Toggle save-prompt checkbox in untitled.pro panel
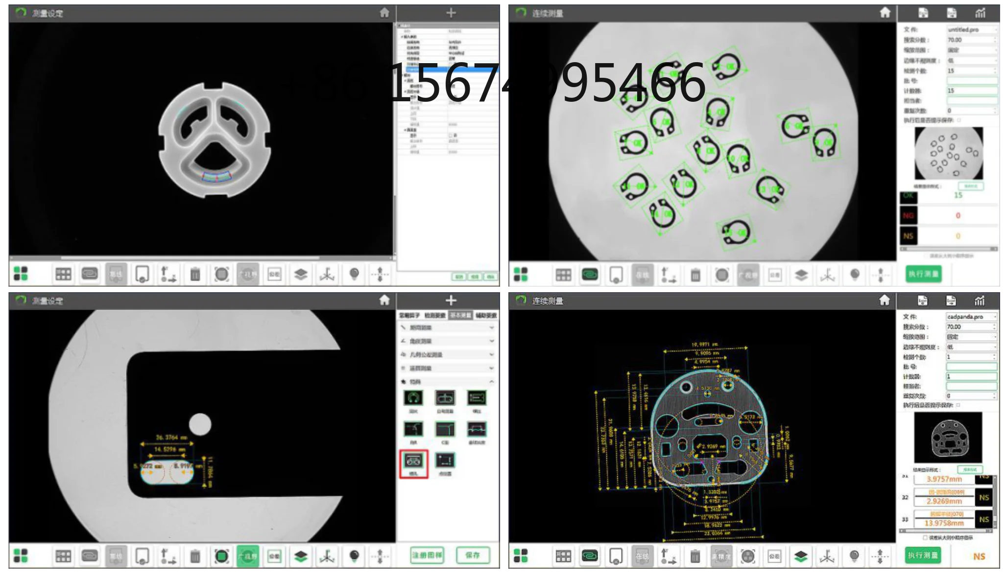 point(959,120)
